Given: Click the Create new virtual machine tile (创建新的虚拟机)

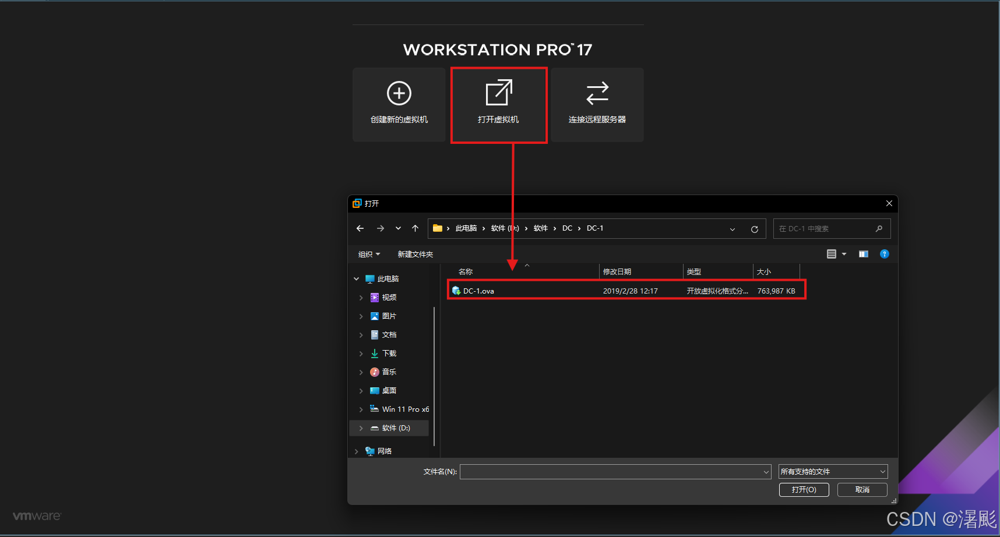Looking at the screenshot, I should (399, 105).
